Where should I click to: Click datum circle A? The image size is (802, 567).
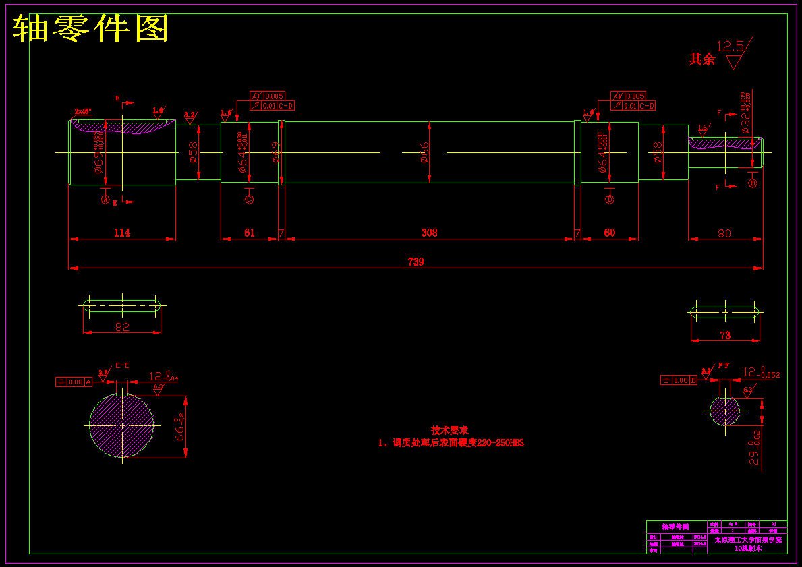pos(105,200)
